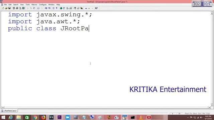Launch Internet Explorer from the taskbar
The image size is (214, 120).
point(11,117)
